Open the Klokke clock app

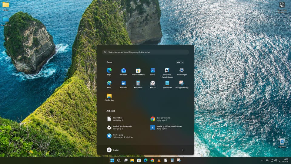click(153, 84)
